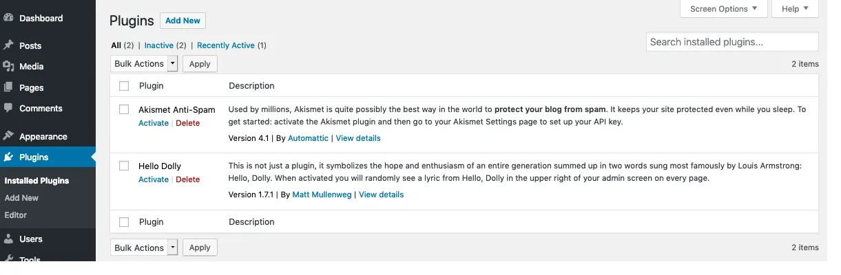The width and height of the screenshot is (841, 275).
Task: Open the Automattic author link
Action: (308, 138)
